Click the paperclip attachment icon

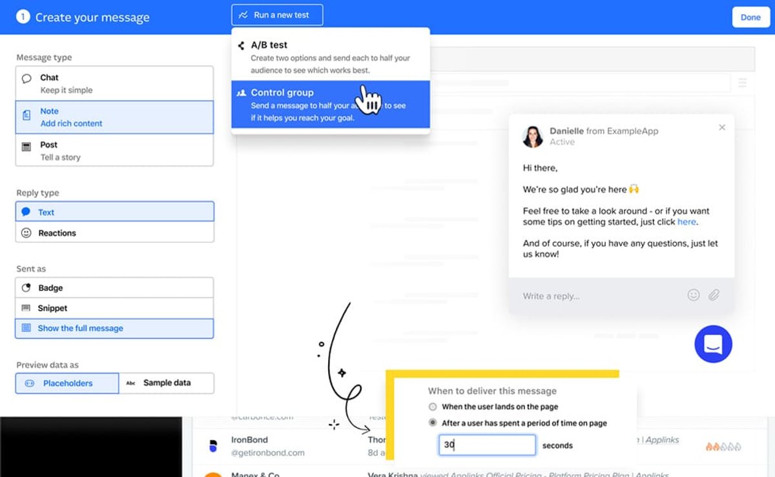coord(714,295)
